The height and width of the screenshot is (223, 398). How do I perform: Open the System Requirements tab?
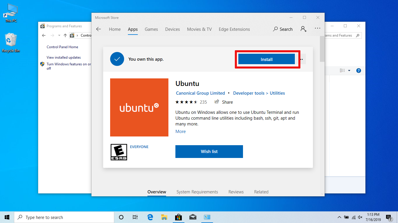[197, 192]
